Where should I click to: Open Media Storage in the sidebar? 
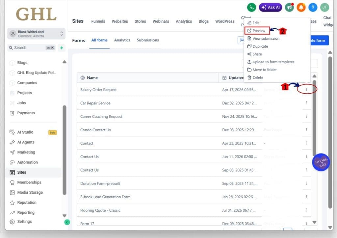(30, 193)
